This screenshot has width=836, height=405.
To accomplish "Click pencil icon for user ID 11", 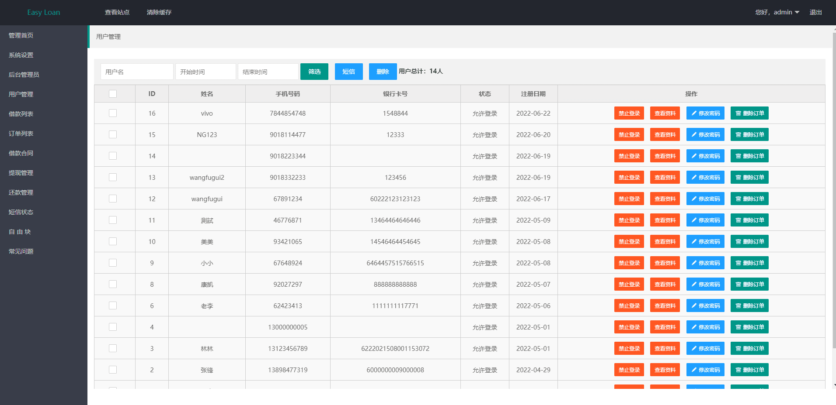I will click(x=694, y=220).
